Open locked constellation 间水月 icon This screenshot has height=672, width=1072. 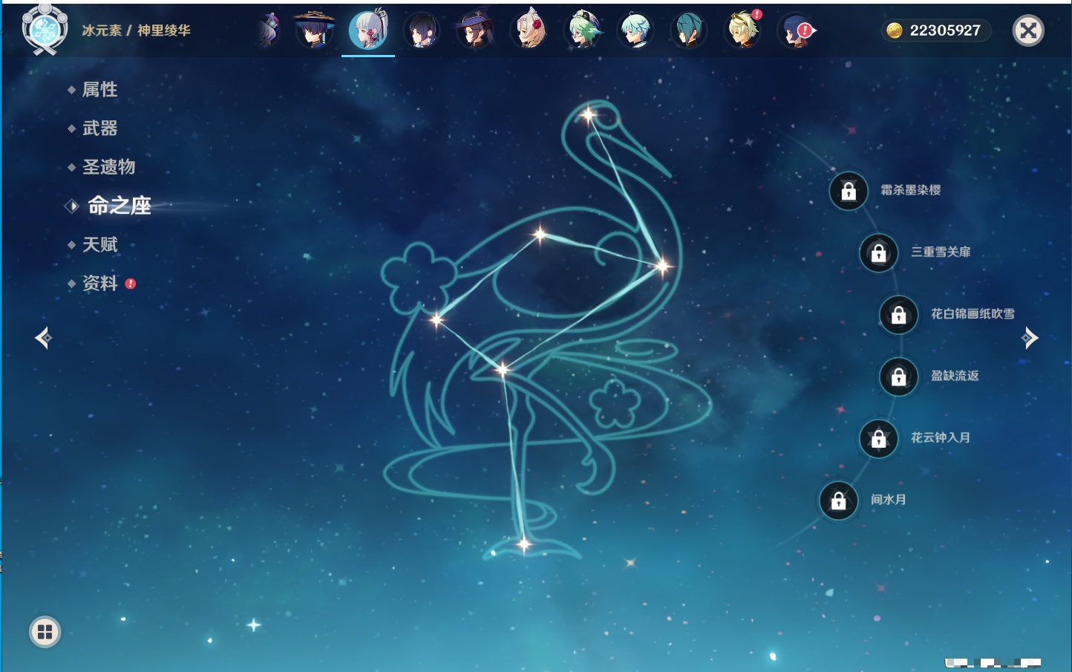(x=839, y=500)
